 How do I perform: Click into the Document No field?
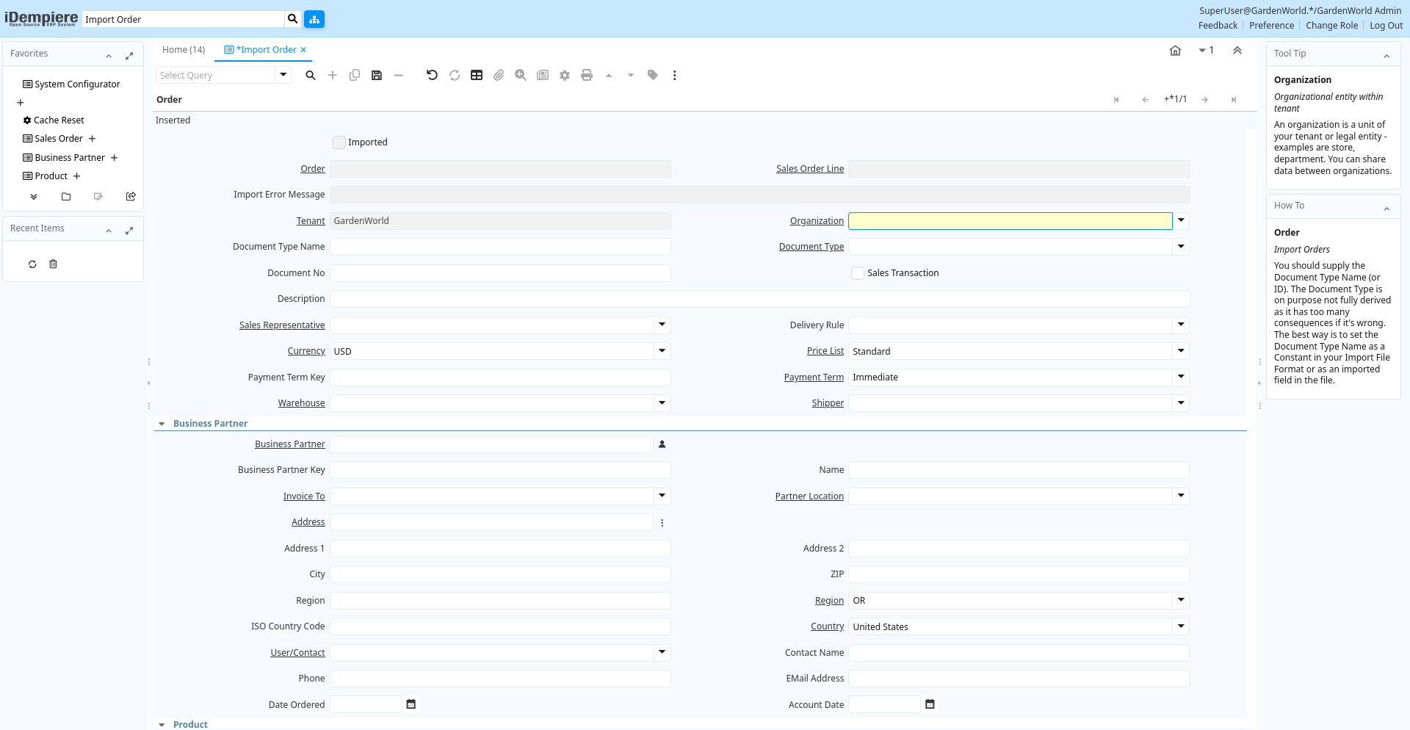tap(500, 273)
